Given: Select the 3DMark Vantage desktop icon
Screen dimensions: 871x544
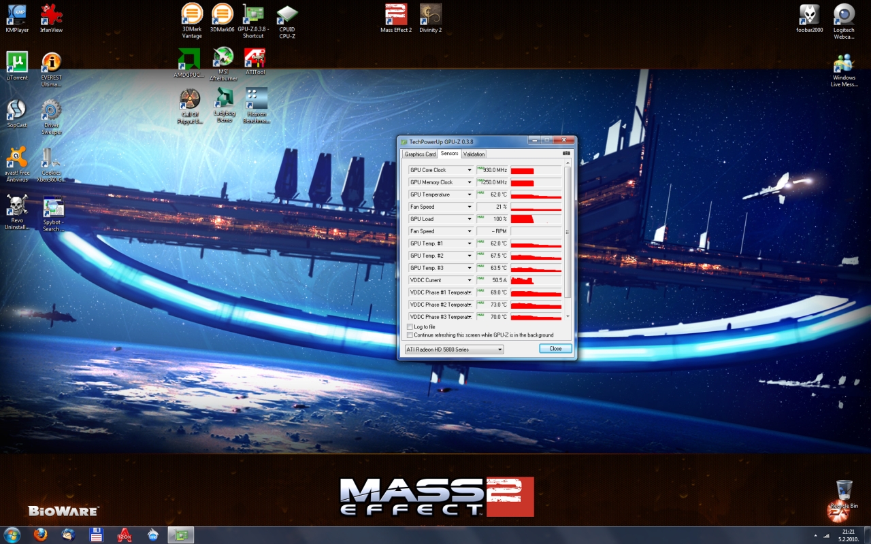Looking at the screenshot, I should [x=192, y=21].
